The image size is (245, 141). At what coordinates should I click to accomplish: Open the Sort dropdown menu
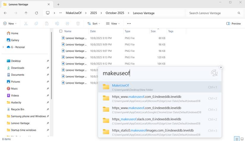pos(94,23)
